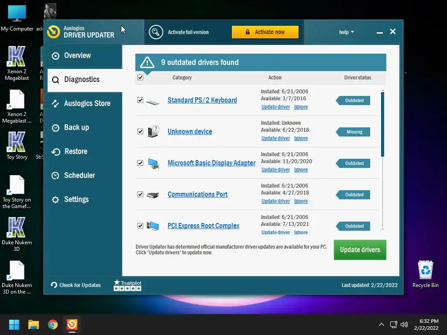This screenshot has width=447, height=335.
Task: Open the Auslogics Store section
Action: 85,103
